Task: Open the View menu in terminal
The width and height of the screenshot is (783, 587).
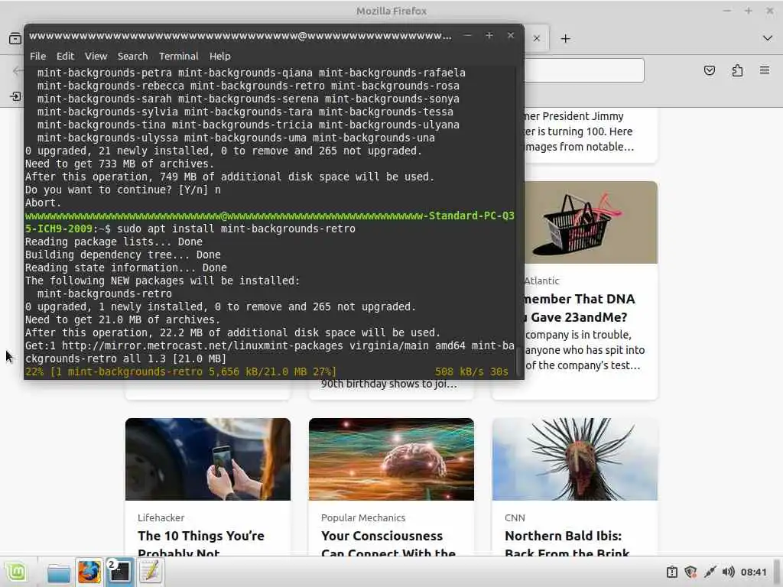Action: (x=96, y=56)
